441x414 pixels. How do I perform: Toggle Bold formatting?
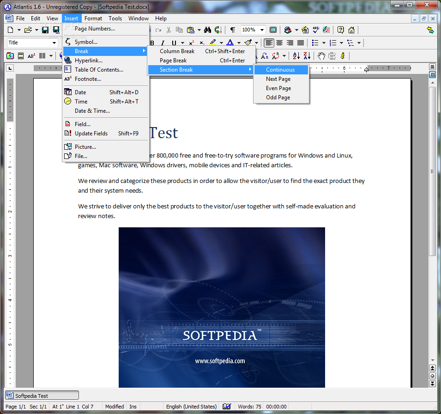click(x=152, y=43)
